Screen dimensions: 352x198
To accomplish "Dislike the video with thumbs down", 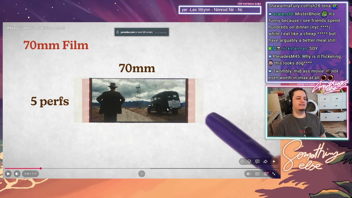I will click(x=249, y=161).
